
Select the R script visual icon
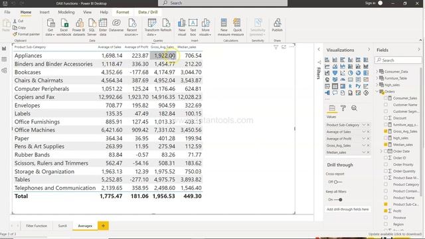(x=351, y=86)
